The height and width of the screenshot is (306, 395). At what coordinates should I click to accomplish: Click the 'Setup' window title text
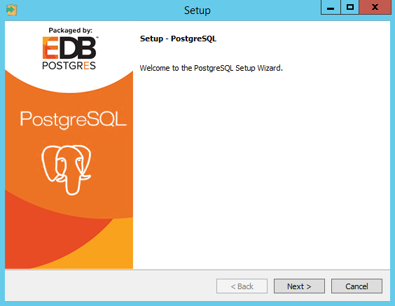coord(197,11)
